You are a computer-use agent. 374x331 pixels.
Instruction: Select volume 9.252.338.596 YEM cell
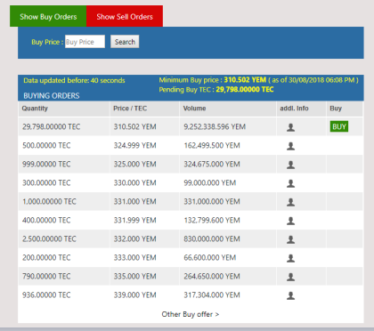(228, 126)
